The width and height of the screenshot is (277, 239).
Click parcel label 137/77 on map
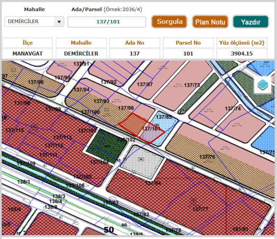click(x=200, y=209)
